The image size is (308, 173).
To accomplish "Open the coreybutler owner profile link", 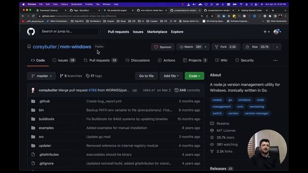I will pos(45,47).
